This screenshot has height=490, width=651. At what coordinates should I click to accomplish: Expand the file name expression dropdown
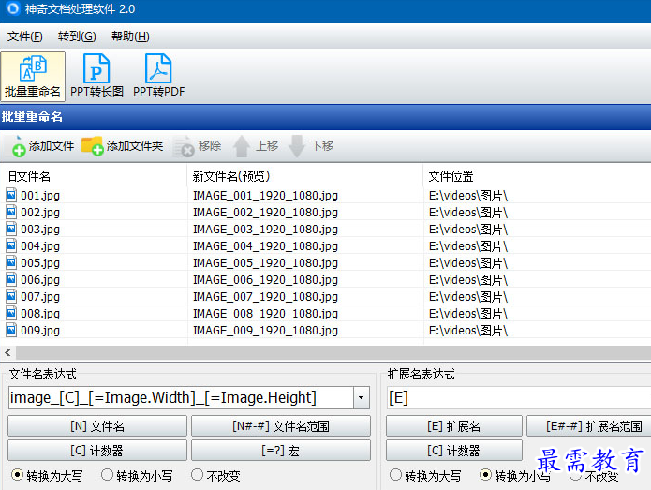362,398
